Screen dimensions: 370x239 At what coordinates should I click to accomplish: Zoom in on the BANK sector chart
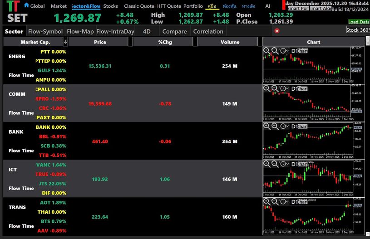coord(267,126)
